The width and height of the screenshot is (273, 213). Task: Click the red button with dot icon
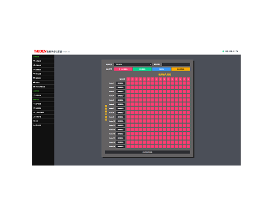click(x=123, y=69)
